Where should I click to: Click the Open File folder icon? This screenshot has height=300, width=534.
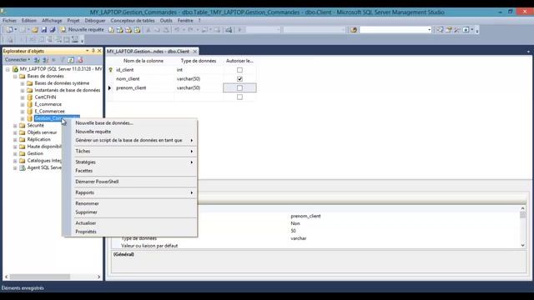[x=35, y=30]
